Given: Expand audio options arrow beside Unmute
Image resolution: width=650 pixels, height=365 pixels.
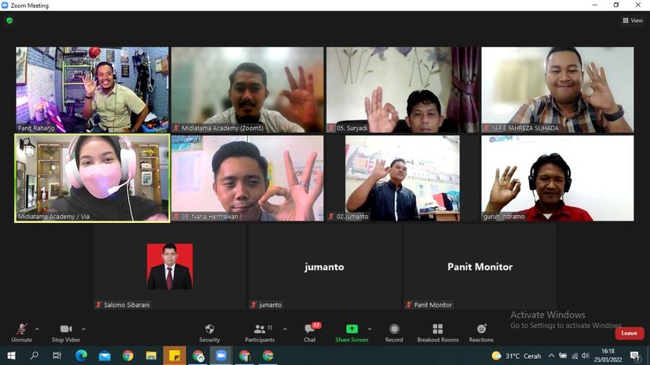Looking at the screenshot, I should click(x=37, y=330).
